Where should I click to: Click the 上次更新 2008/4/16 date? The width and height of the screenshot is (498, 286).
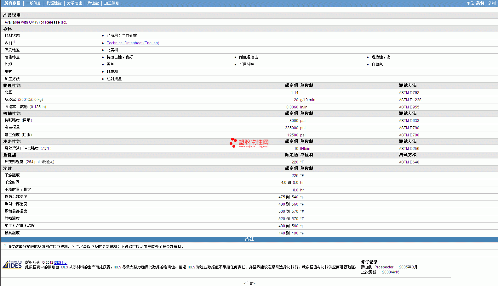coord(380,272)
